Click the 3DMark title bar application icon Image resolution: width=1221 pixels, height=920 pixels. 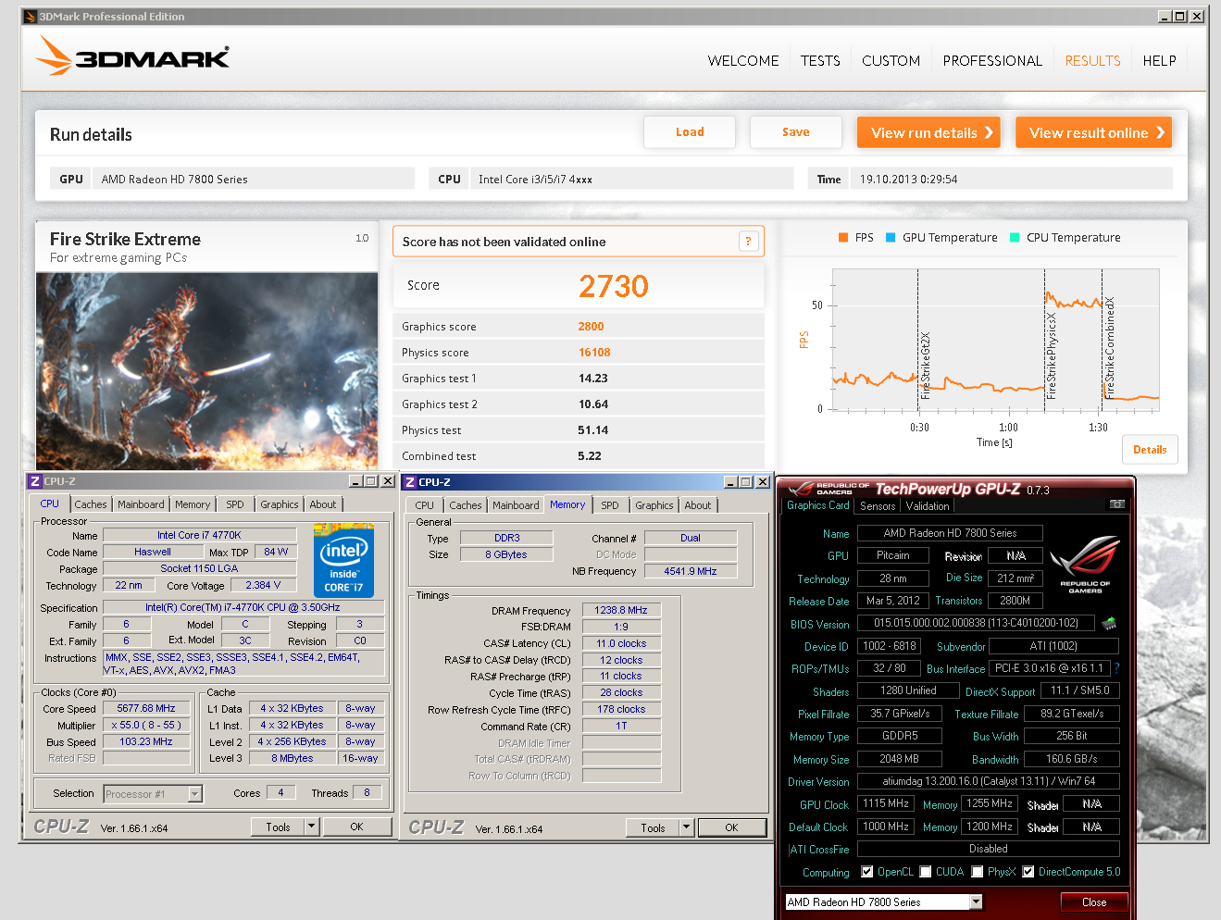(30, 17)
